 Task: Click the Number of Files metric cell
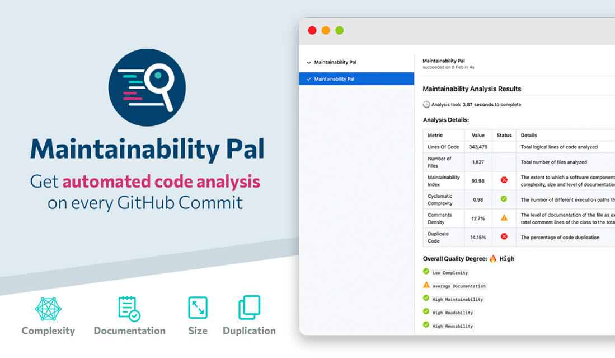(x=444, y=162)
